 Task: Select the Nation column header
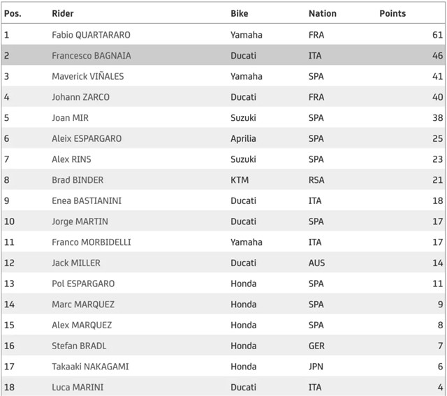(x=323, y=13)
